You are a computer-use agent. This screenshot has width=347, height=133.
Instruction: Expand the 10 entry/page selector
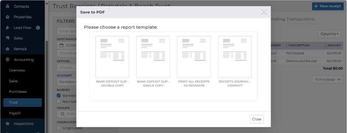coord(327,79)
